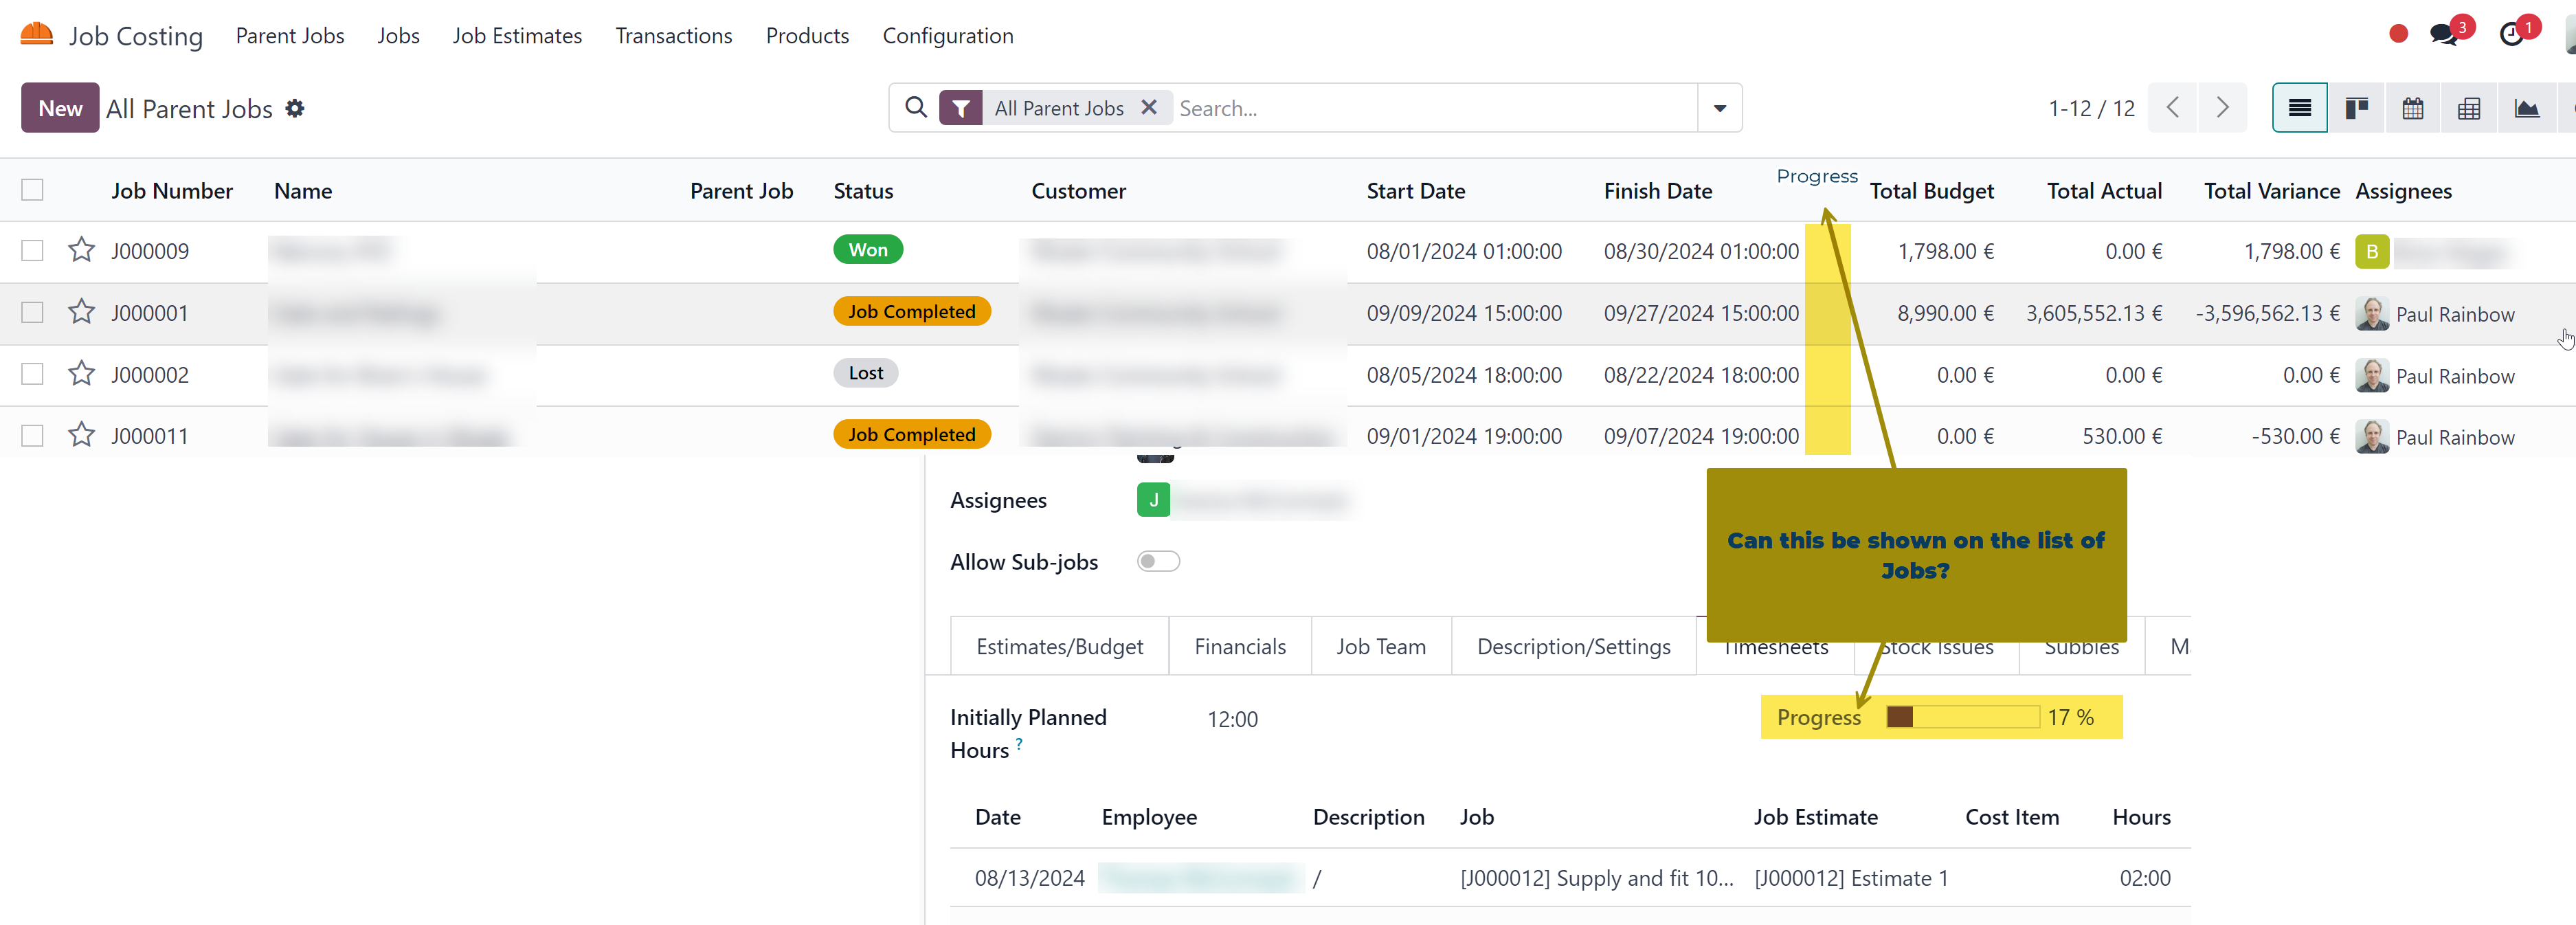Open the chat messages icon
This screenshot has width=2576, height=925.
(x=2443, y=35)
